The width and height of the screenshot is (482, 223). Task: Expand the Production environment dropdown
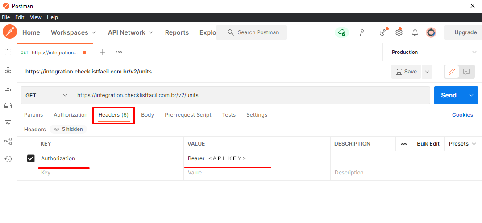(432, 52)
